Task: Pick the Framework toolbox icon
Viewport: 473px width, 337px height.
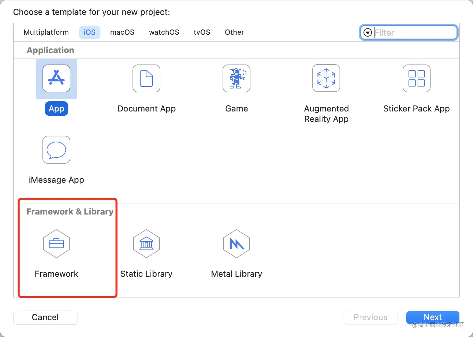Action: point(56,244)
